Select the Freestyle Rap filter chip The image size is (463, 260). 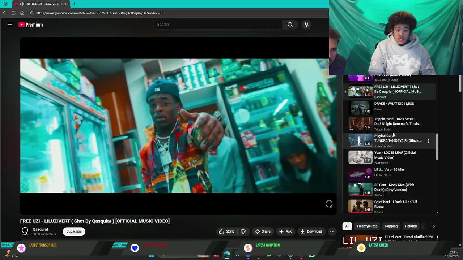(x=367, y=226)
